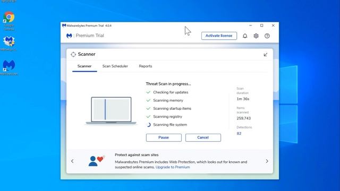Maximize the Malwarebytes window
The width and height of the screenshot is (340, 191).
pos(262,25)
